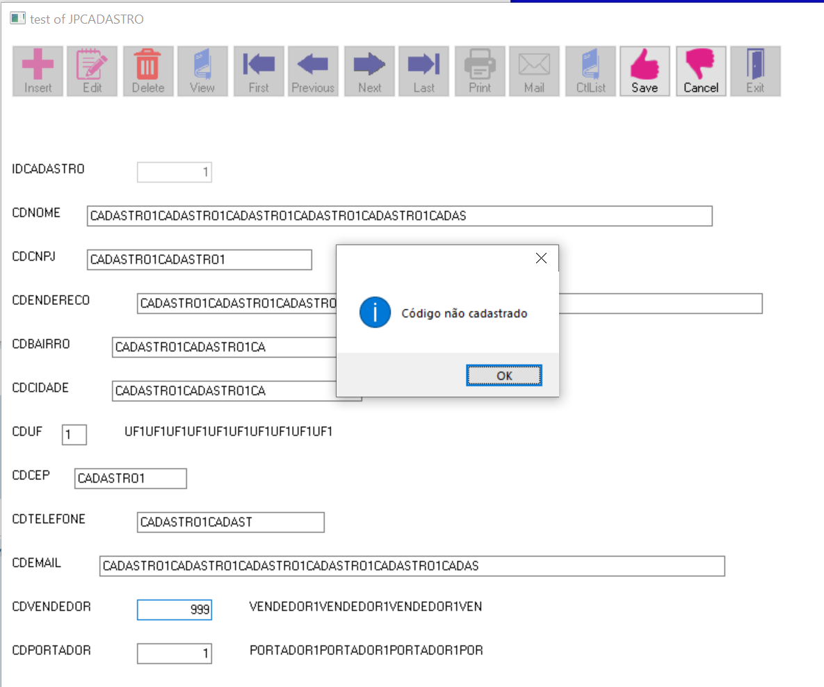Click the CDCEP label
Screen dimensions: 824x687
click(31, 476)
